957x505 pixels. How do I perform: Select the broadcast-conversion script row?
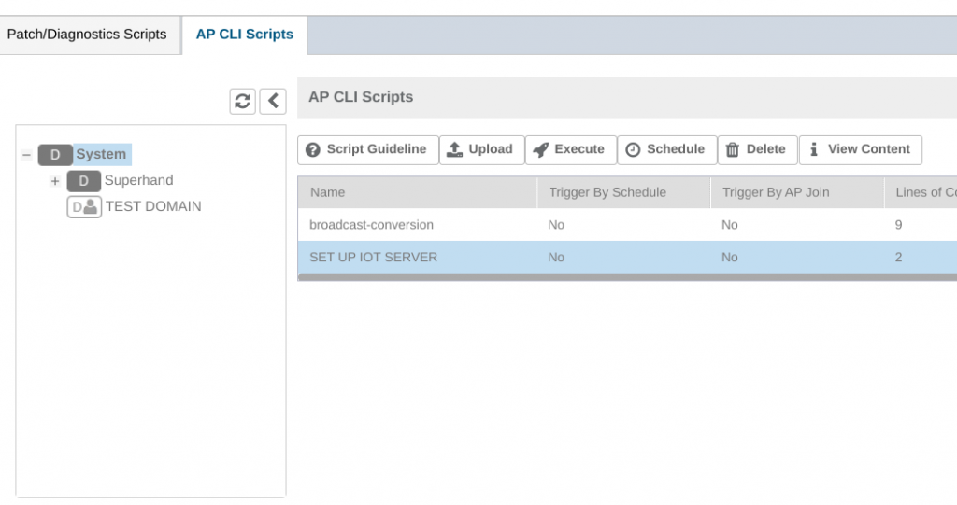tap(372, 225)
